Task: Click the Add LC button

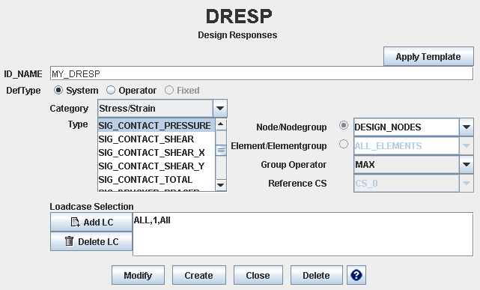Action: click(91, 222)
